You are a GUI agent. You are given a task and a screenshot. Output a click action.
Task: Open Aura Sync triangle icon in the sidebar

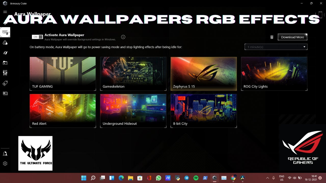pos(5,43)
